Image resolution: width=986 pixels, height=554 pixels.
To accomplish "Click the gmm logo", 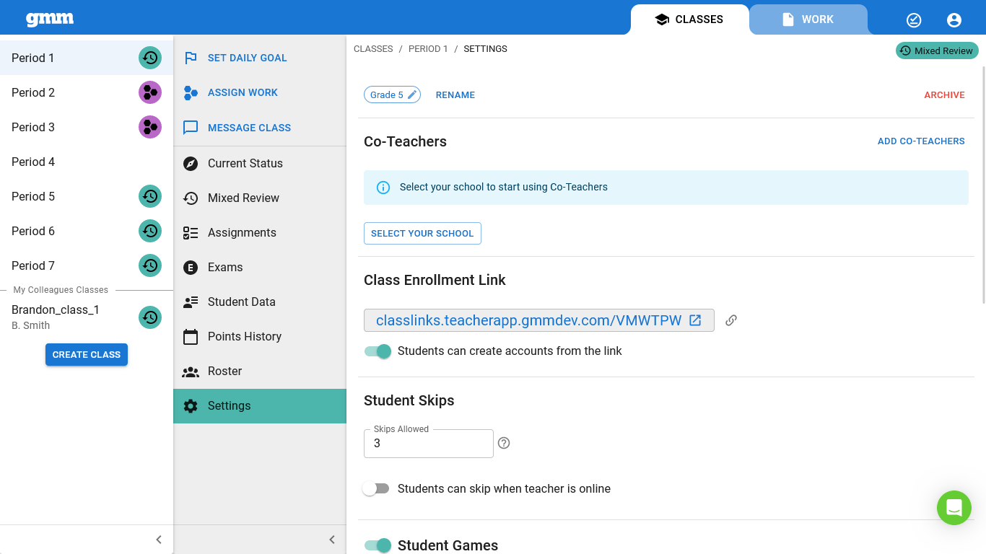I will pyautogui.click(x=50, y=19).
